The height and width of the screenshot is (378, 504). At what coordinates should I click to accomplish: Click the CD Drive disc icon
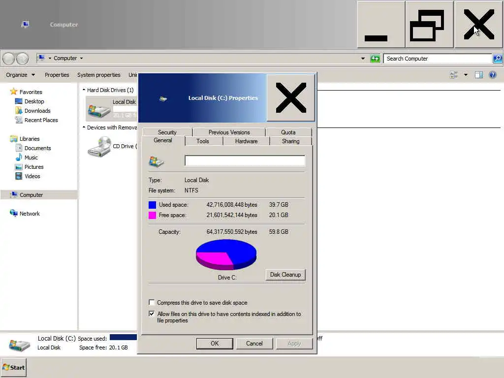99,147
